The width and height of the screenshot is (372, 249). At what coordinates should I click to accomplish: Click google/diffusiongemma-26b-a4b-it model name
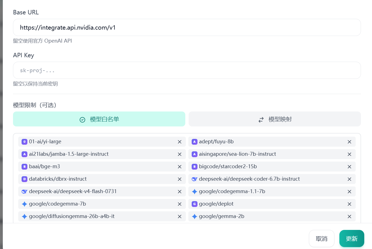pos(72,216)
